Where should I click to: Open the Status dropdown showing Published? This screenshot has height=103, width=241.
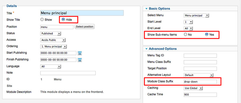(x=51, y=34)
